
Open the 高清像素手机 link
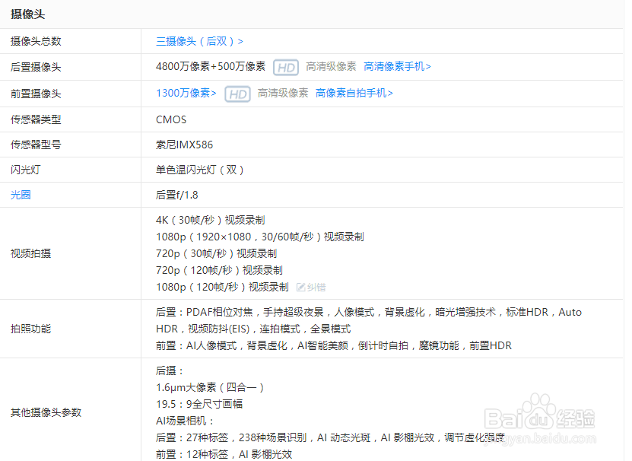tap(397, 66)
